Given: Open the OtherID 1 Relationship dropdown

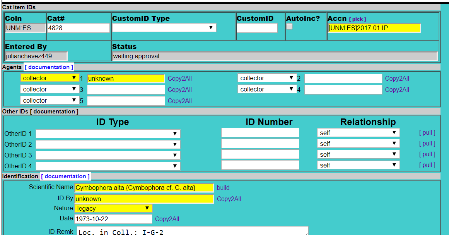Looking at the screenshot, I should [358, 133].
